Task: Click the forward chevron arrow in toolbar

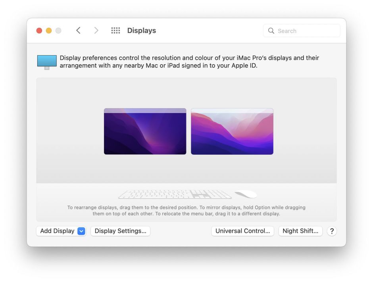Action: point(96,31)
